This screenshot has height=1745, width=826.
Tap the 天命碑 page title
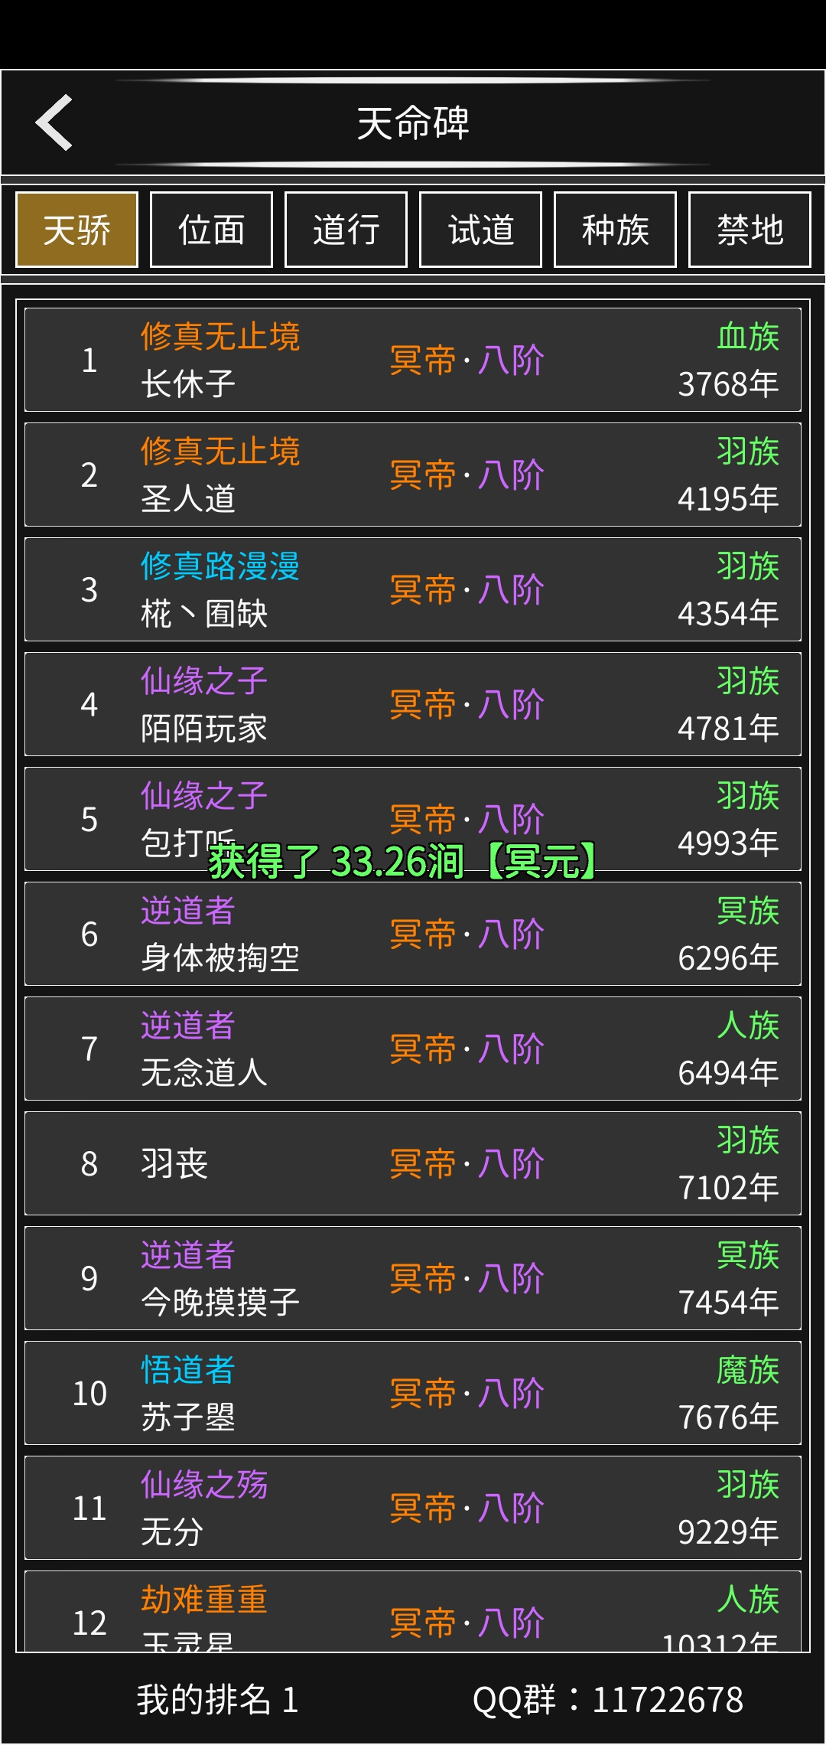click(413, 122)
